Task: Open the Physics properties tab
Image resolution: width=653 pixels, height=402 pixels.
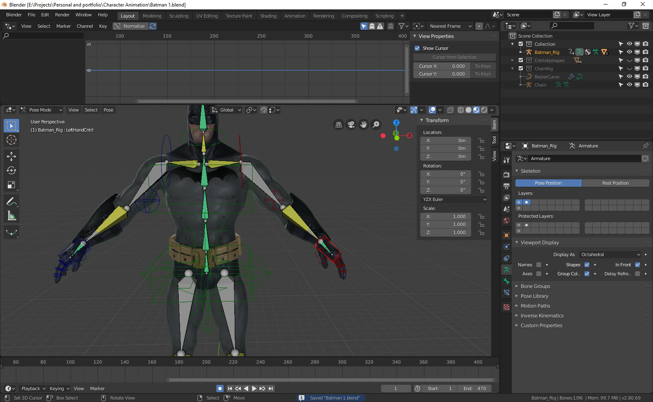Action: 506,247
